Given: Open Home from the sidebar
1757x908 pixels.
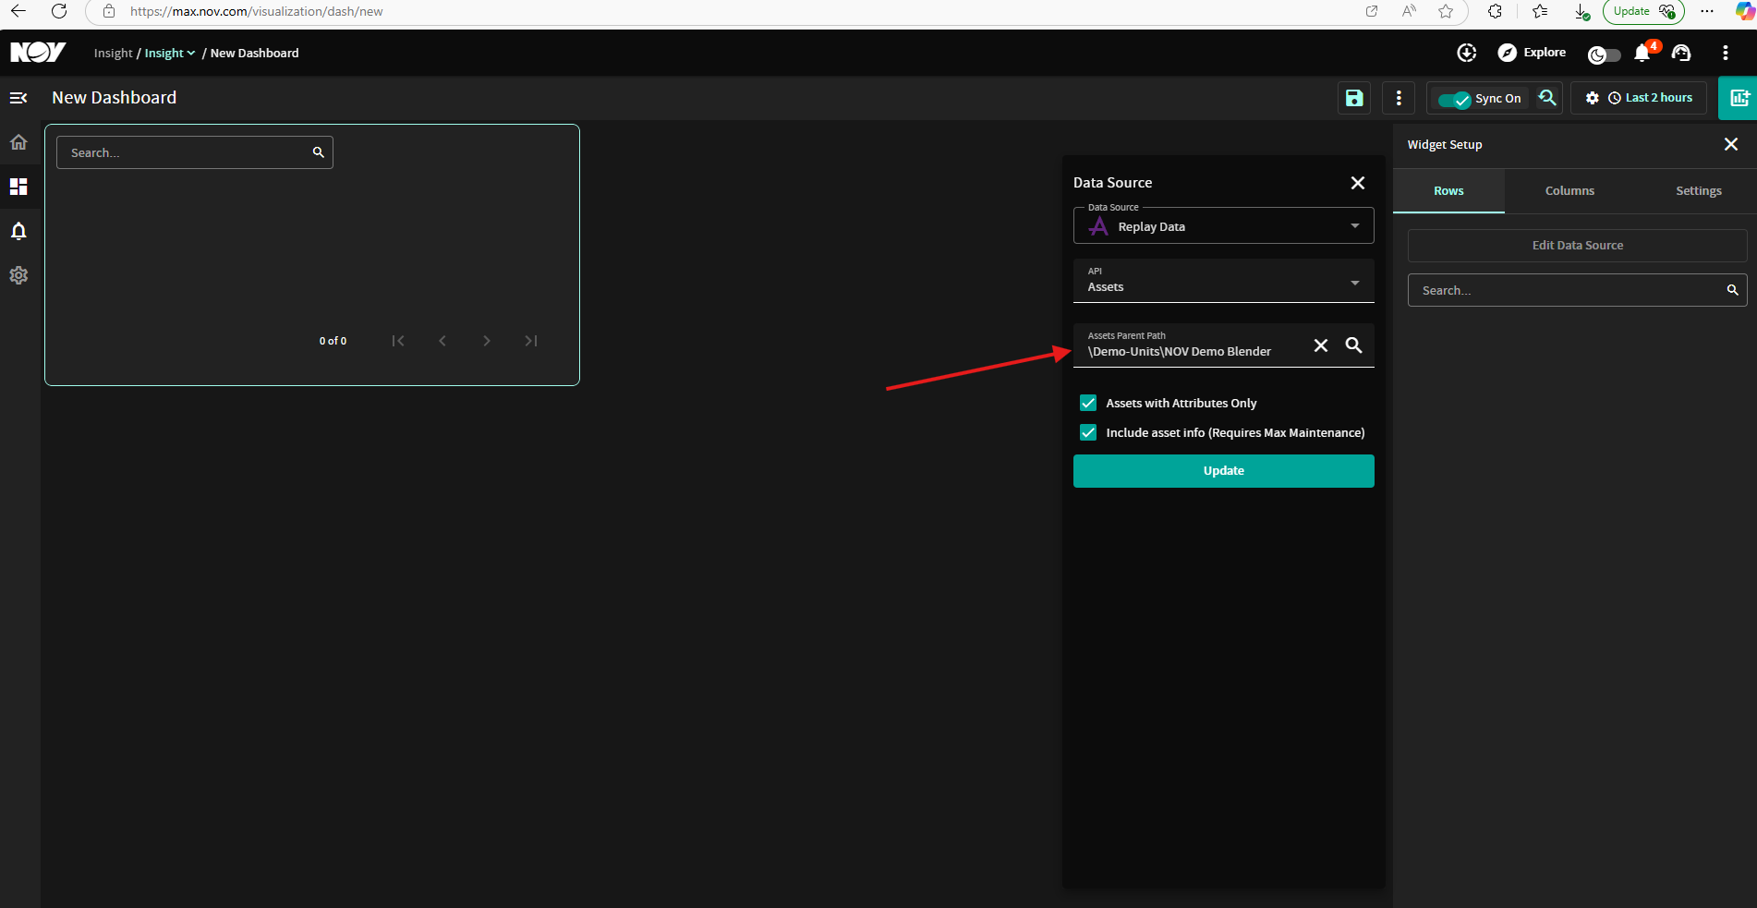Looking at the screenshot, I should [x=18, y=142].
